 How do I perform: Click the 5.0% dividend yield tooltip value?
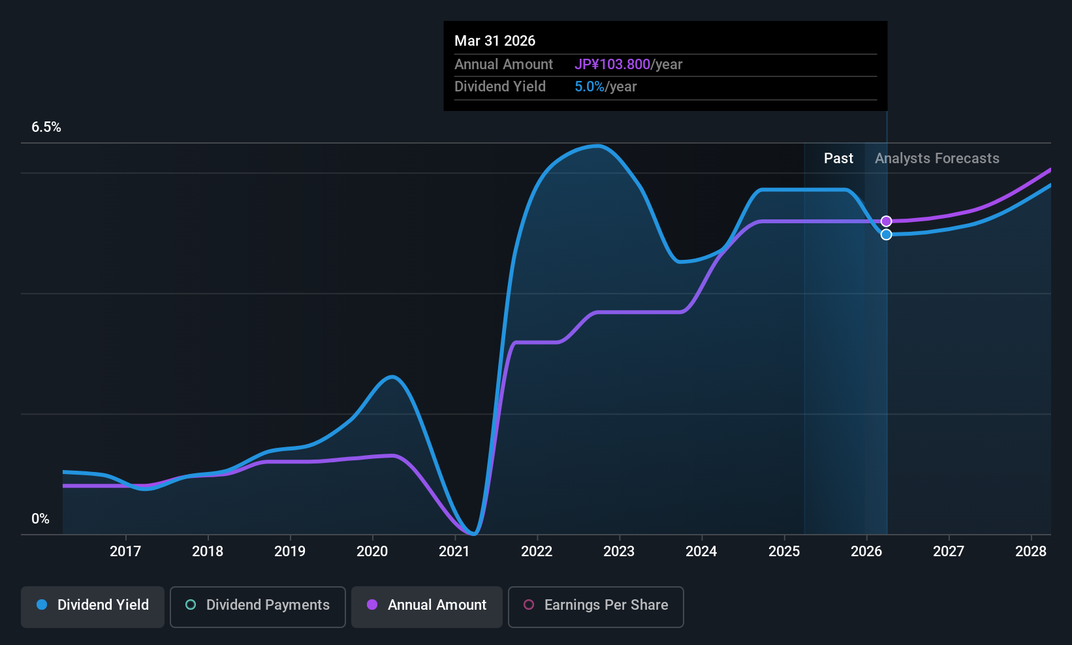point(590,87)
